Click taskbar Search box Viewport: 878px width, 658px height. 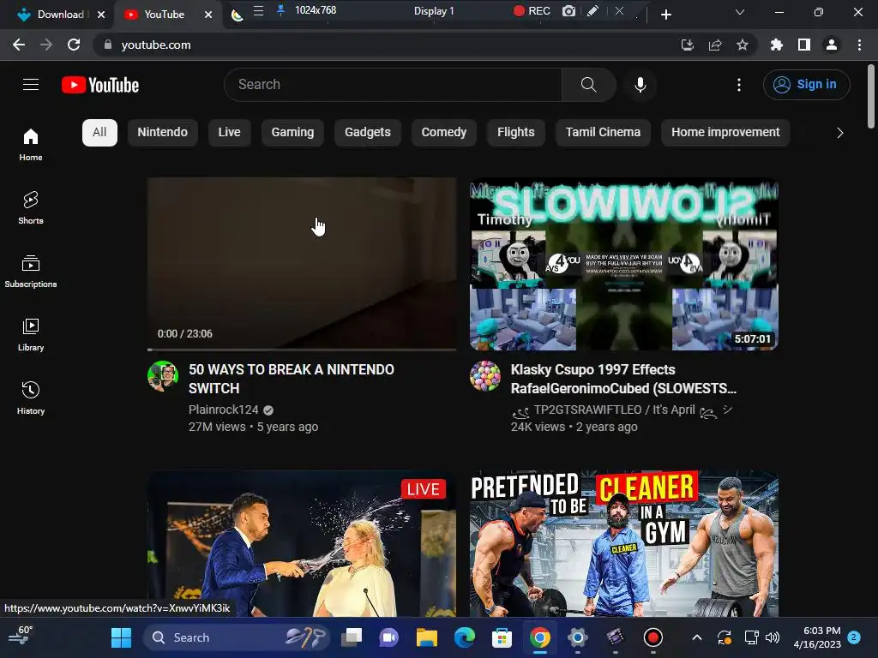(235, 637)
